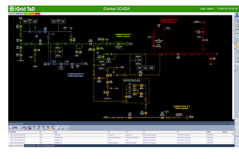Image resolution: width=239 pixels, height=159 pixels.
Task: Open the green substation tab
Action: coord(26,14)
